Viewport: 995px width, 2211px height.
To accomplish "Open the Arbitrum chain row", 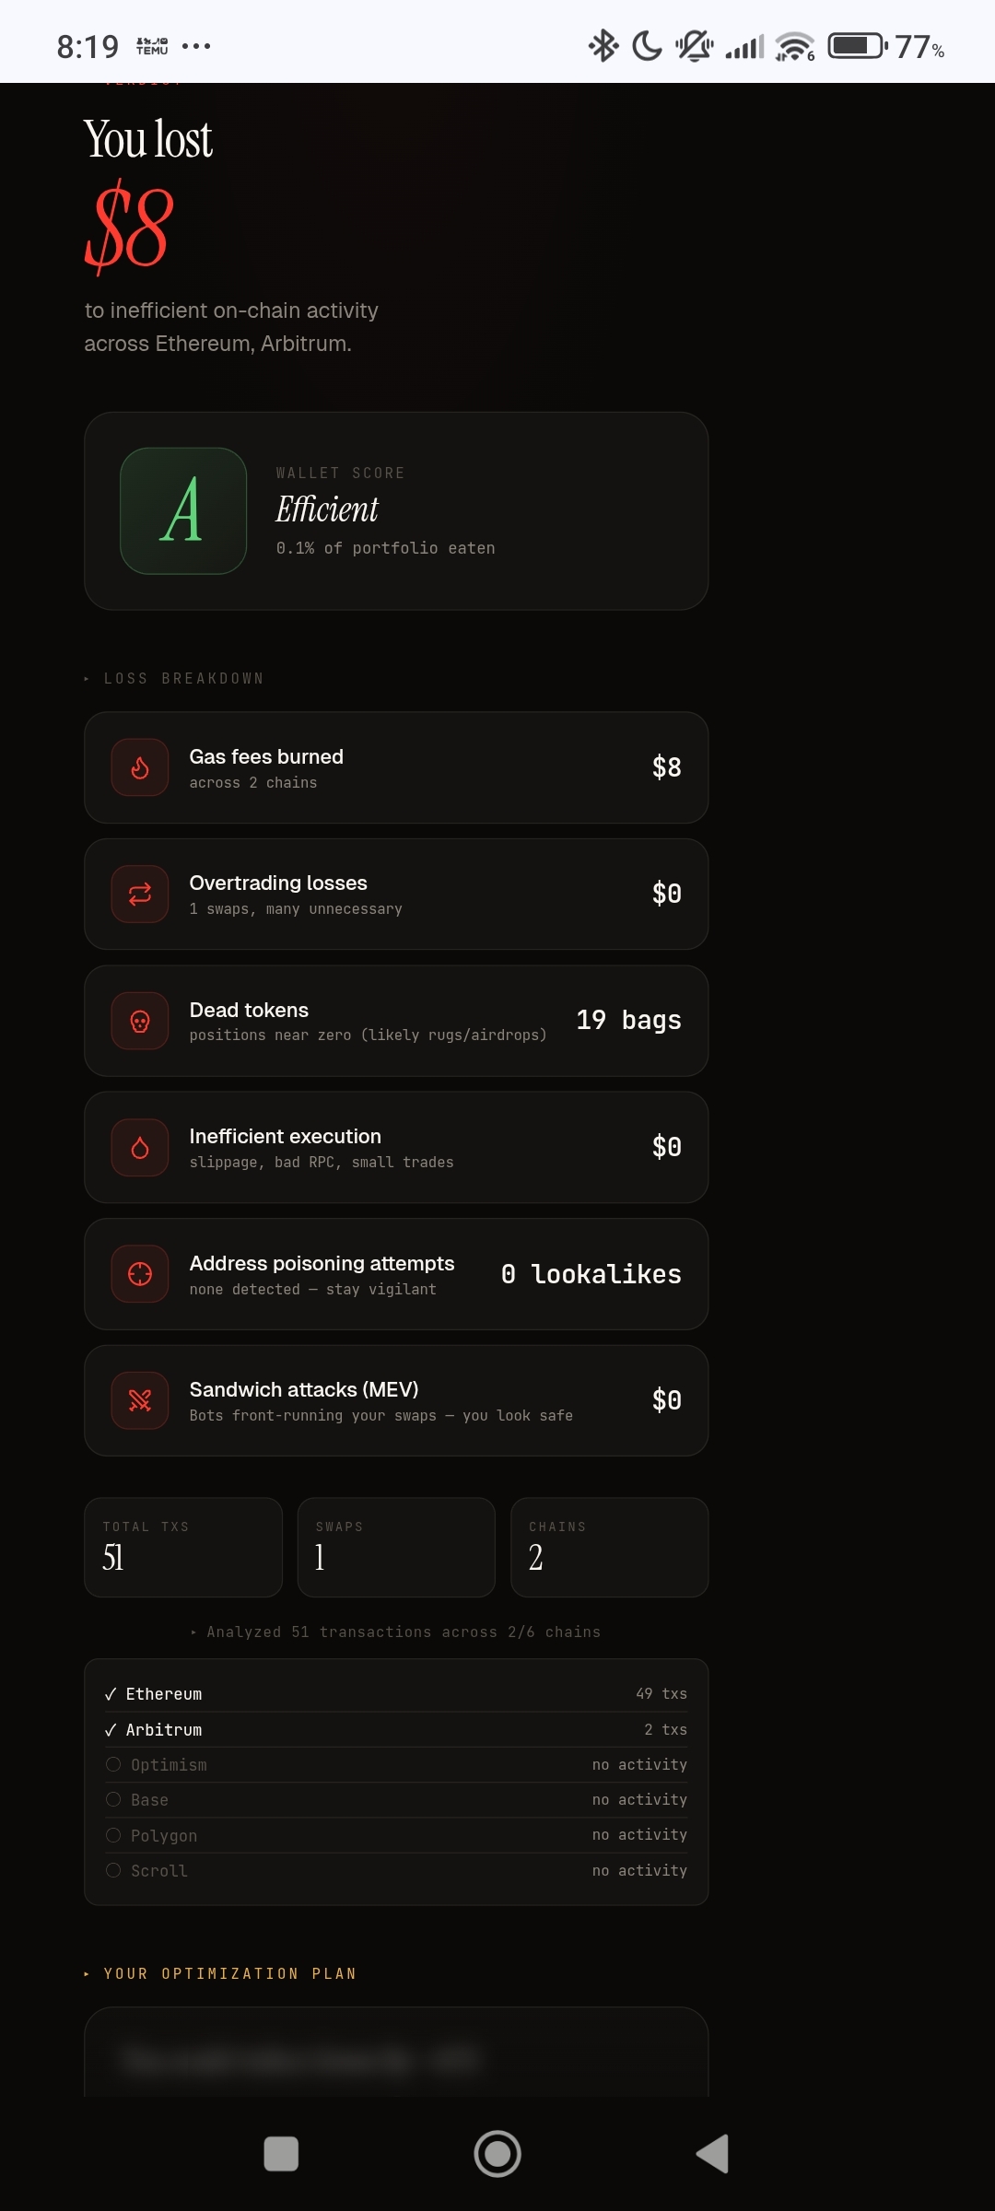I will [396, 1730].
